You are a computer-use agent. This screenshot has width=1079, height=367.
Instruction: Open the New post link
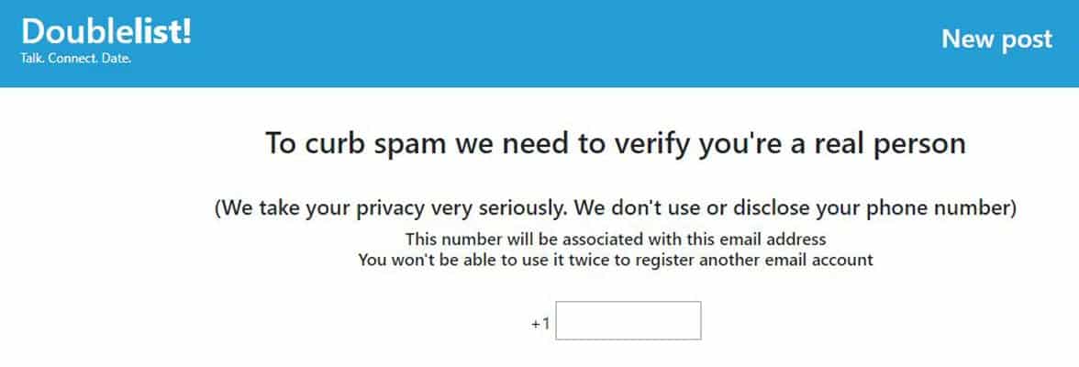996,39
